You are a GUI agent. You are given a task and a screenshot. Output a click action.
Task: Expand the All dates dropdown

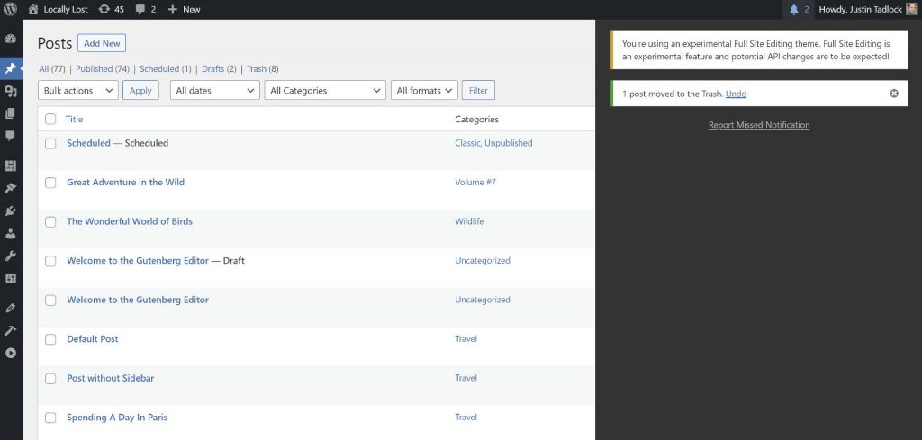pyautogui.click(x=214, y=91)
